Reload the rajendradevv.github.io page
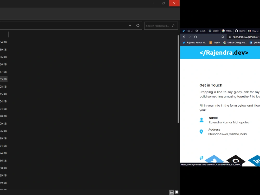Image resolution: width=260 pixels, height=195 pixels. coord(196,37)
